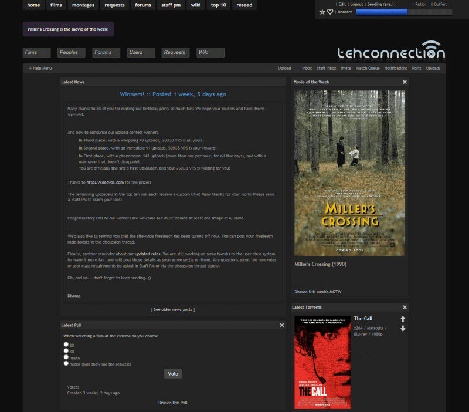Open the Uploads link
This screenshot has height=412, width=469.
[433, 68]
